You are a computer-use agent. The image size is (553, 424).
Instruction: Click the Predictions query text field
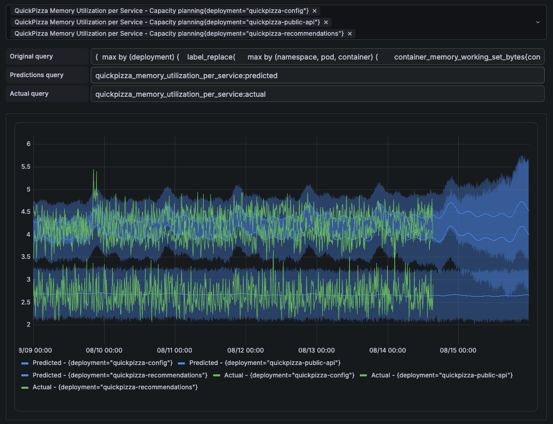[317, 76]
